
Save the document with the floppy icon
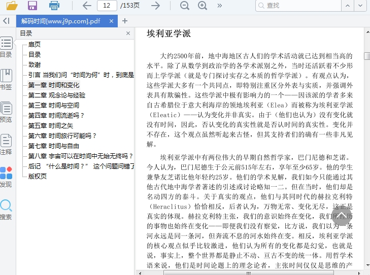coord(32,6)
